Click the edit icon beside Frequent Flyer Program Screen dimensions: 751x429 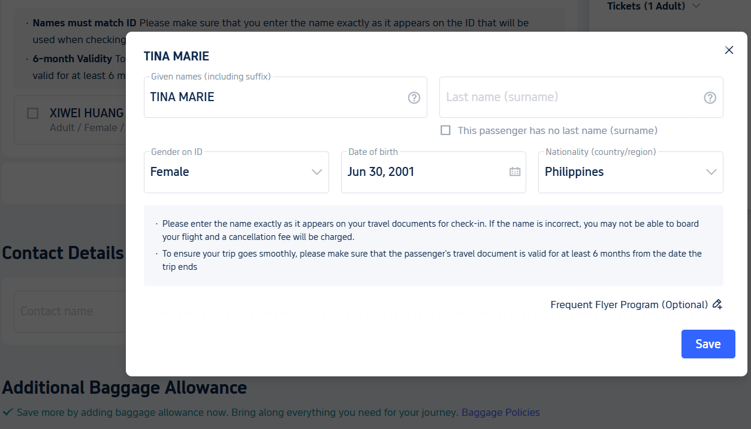(717, 305)
